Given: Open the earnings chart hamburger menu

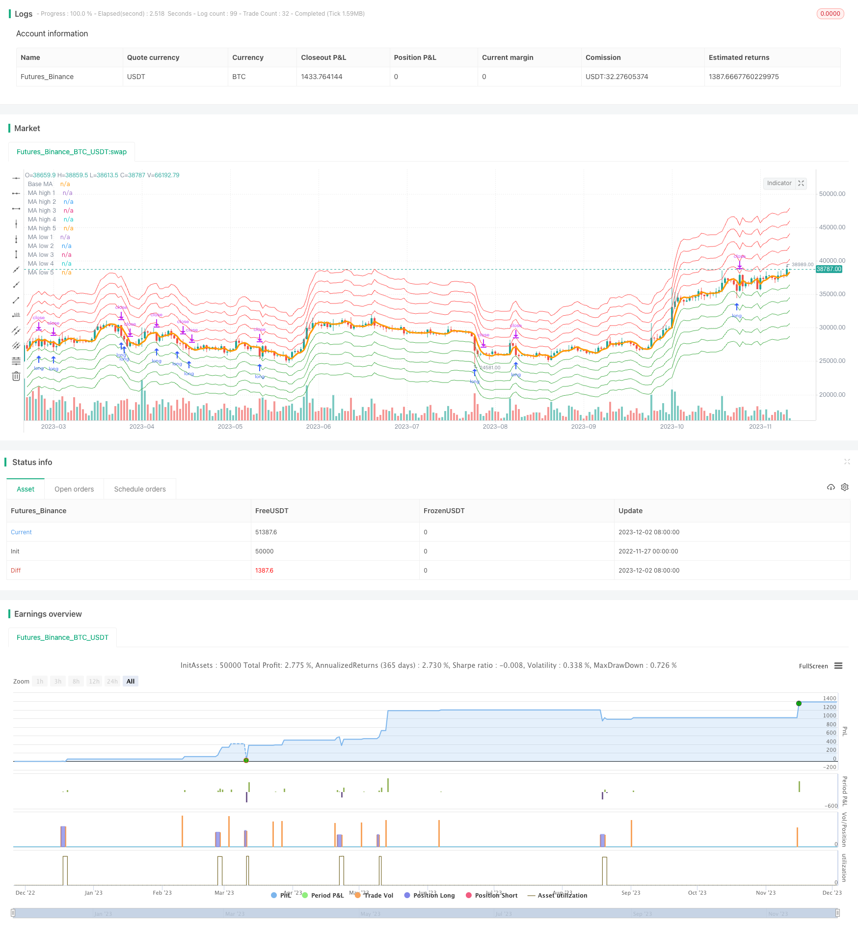Looking at the screenshot, I should pos(838,666).
